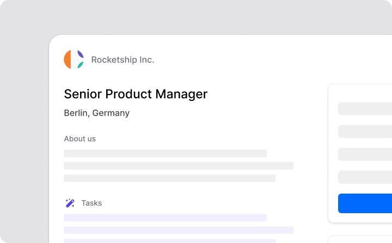Screen dimensions: 392x243
Task: Click the third gray line under About us
Action: [169, 178]
